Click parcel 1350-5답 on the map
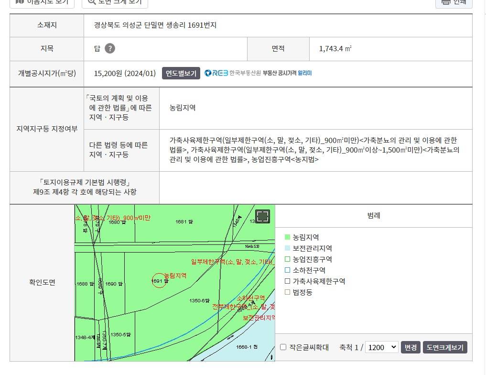 pyautogui.click(x=120, y=335)
